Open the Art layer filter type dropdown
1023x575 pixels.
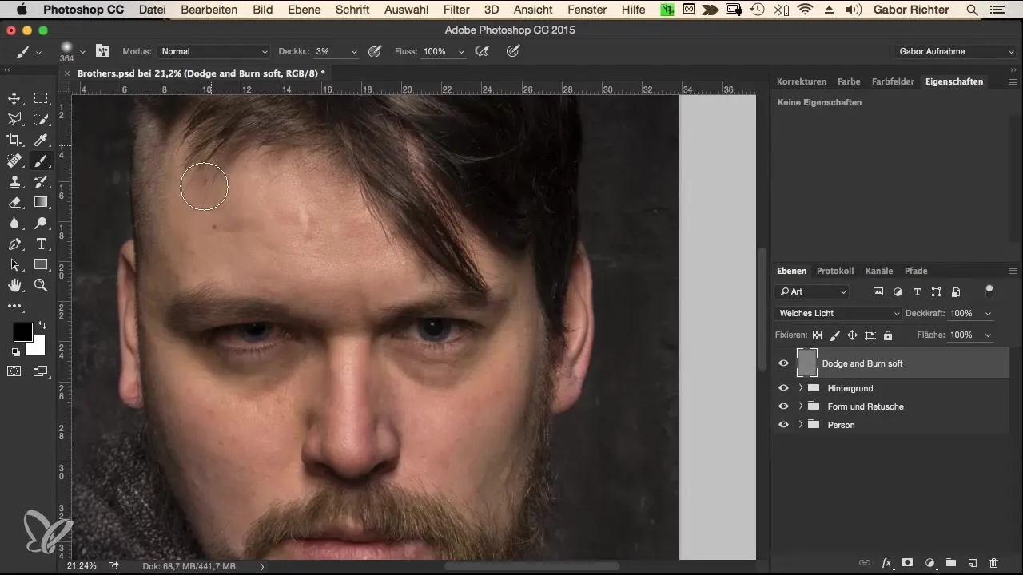(811, 292)
